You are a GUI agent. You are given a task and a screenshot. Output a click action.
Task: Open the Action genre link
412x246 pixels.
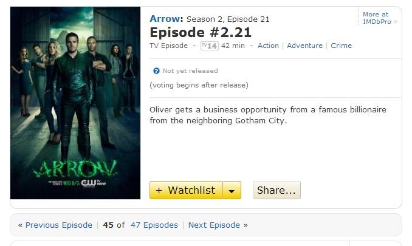click(x=268, y=46)
